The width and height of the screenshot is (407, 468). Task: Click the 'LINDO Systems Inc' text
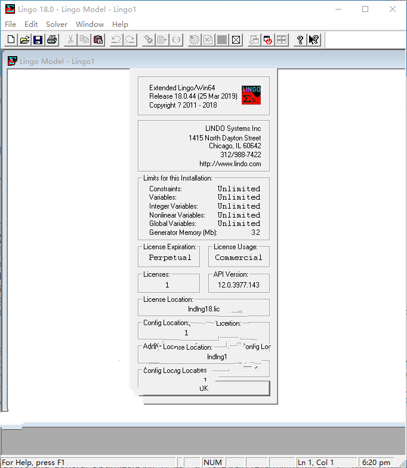tap(233, 129)
